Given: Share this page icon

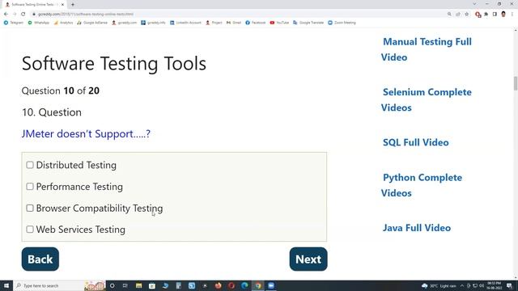Looking at the screenshot, I should (458, 15).
